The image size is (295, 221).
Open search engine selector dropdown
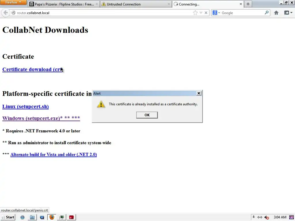tap(216, 13)
